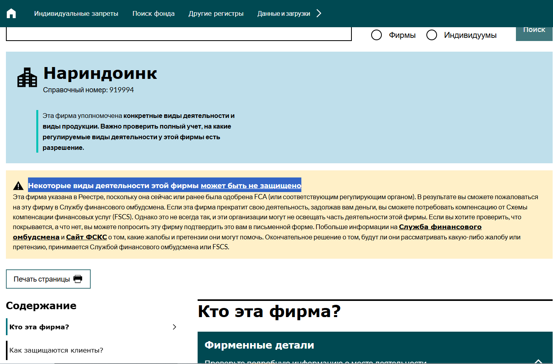This screenshot has height=364, width=553.
Task: Expand the Кто эта фирма? contents chevron
Action: pos(174,327)
